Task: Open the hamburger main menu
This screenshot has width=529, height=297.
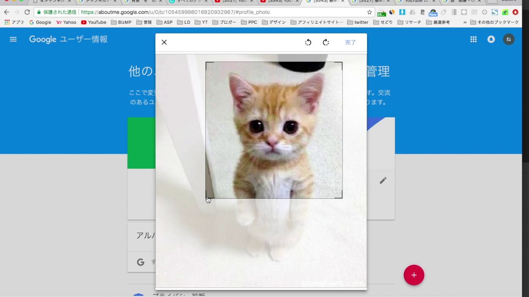Action: point(13,39)
